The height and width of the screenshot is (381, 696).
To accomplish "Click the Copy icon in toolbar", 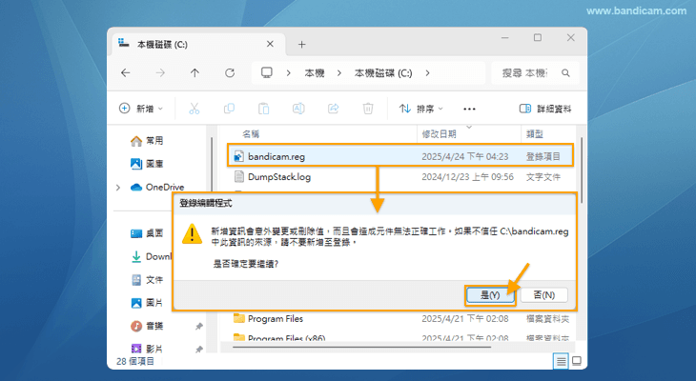I will pyautogui.click(x=229, y=109).
